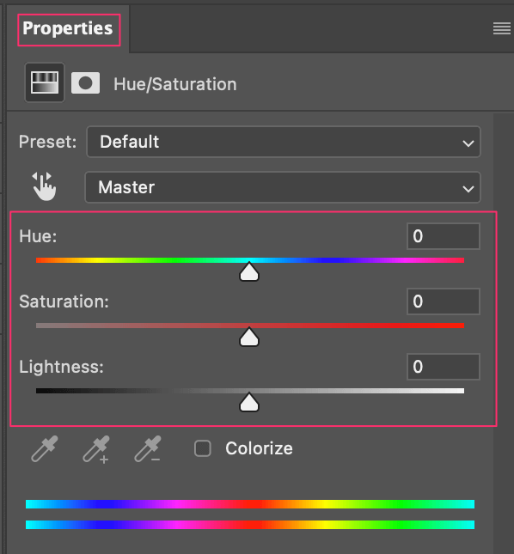Click the Hue slider handle

pos(249,271)
